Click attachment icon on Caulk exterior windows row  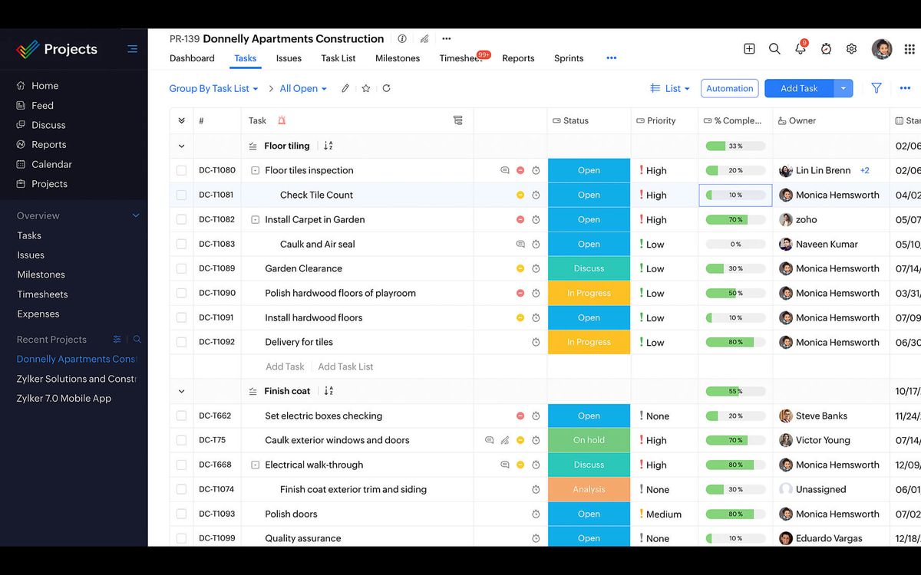point(504,440)
